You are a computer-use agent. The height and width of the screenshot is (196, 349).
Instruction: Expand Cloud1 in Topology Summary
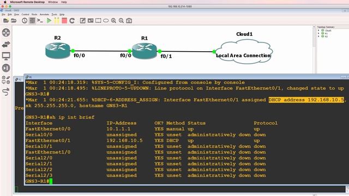pyautogui.click(x=318, y=30)
